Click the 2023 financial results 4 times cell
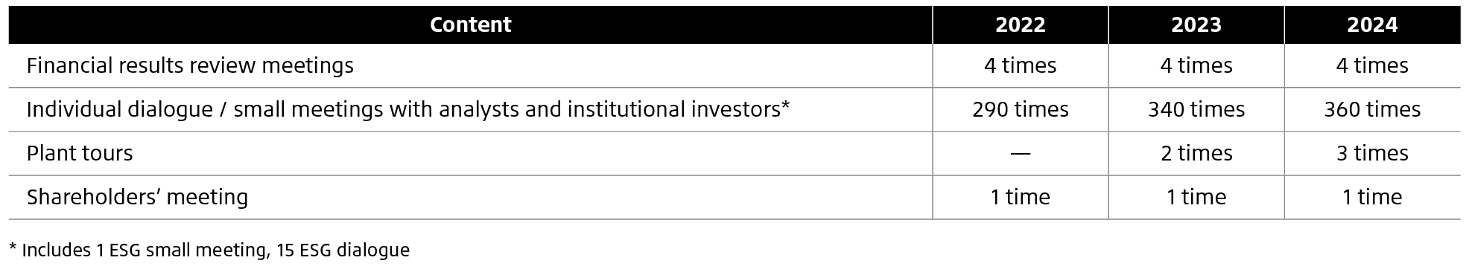 pos(1196,66)
